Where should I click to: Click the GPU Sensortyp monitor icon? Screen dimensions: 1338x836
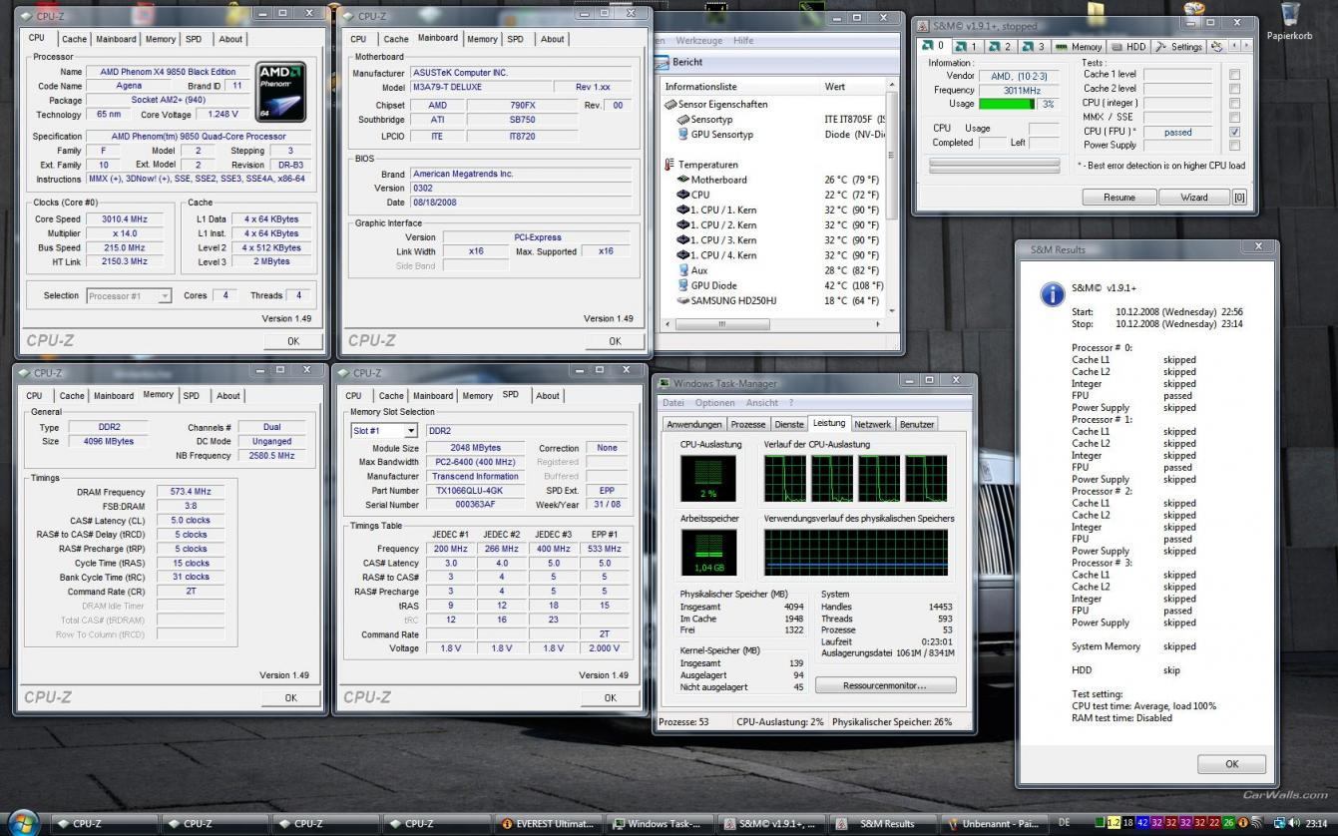683,134
